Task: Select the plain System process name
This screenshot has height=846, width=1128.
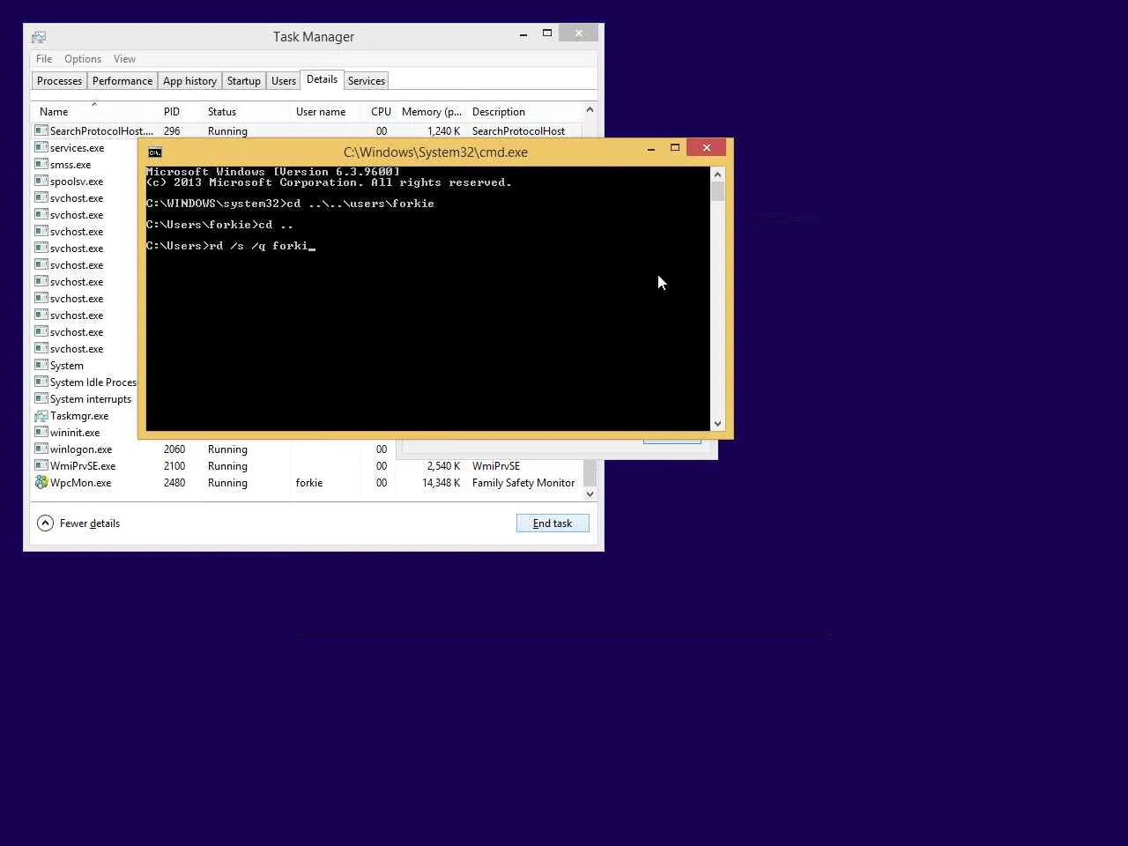Action: pos(67,366)
